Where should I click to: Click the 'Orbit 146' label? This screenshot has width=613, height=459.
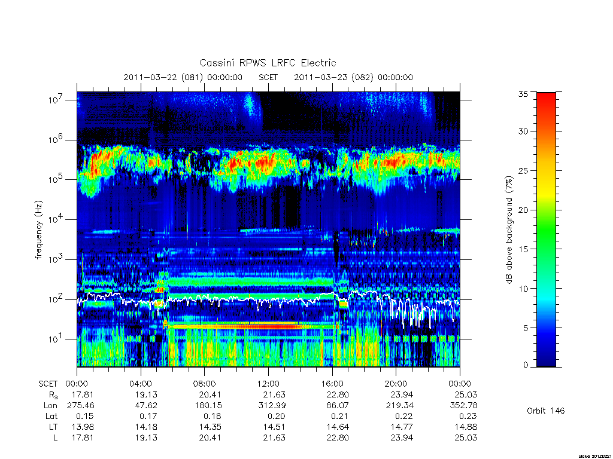(x=546, y=411)
